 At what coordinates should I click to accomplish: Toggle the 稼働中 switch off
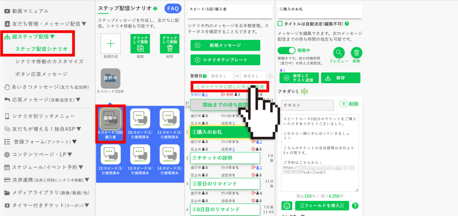287,51
